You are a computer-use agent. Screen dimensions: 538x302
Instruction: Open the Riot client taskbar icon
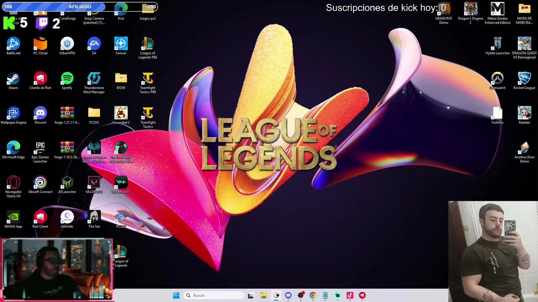pyautogui.click(x=362, y=295)
